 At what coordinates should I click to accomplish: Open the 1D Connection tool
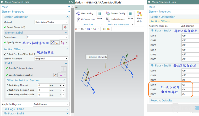click(85, 19)
